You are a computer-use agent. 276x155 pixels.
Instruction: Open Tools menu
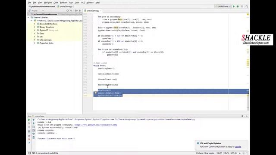point(77,3)
